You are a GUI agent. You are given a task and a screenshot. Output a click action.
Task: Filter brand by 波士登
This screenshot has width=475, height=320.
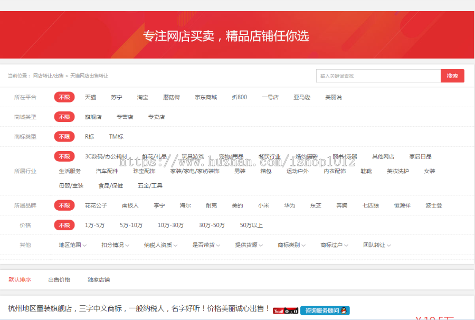[434, 205]
